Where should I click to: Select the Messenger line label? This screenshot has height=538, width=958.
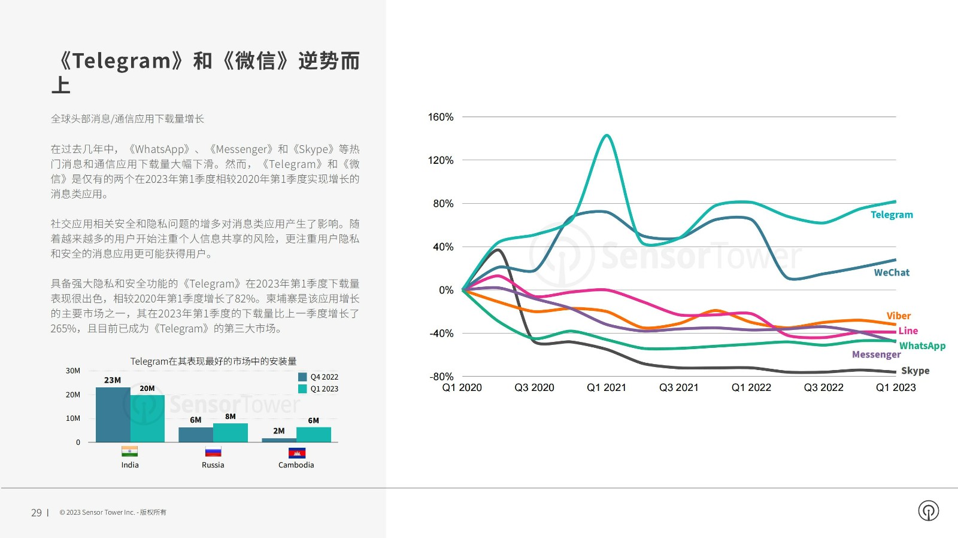click(x=876, y=354)
